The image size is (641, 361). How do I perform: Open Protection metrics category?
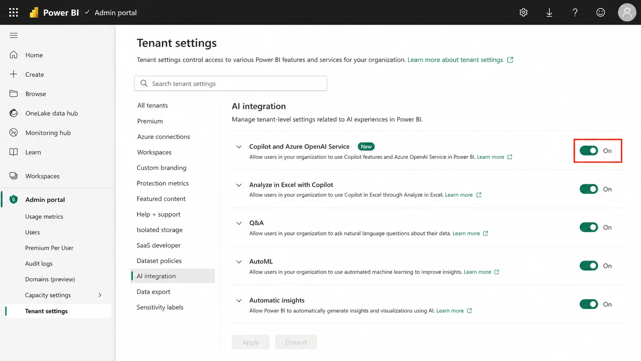point(163,183)
